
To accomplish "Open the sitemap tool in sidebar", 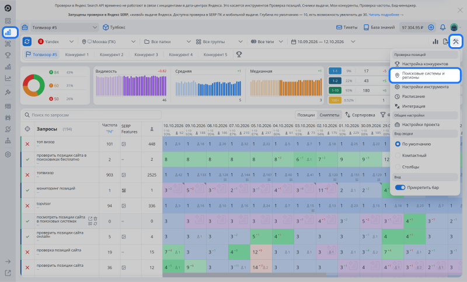I will pyautogui.click(x=8, y=141).
